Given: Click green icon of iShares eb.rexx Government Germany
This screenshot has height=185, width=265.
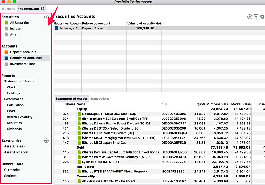Looking at the screenshot, I should click(x=79, y=157).
